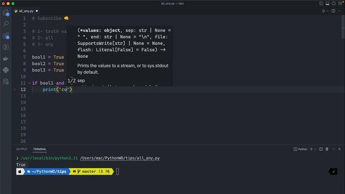Click the 'bool3 = True' code line

(48, 70)
